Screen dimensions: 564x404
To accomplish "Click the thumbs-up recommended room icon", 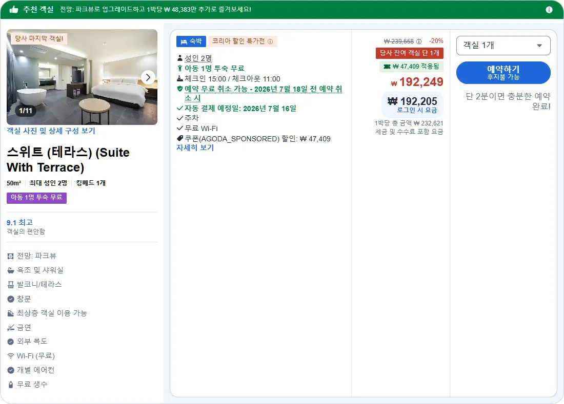I will coord(14,10).
